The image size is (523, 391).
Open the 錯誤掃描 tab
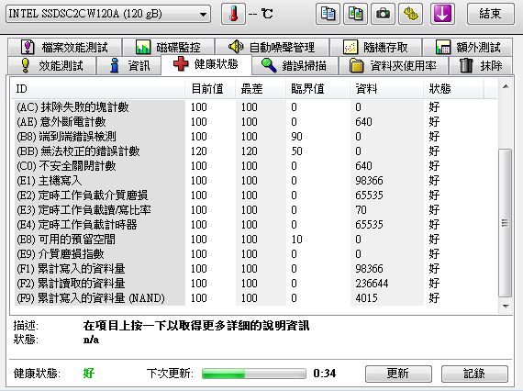point(295,65)
